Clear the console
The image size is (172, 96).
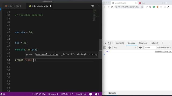109,47
